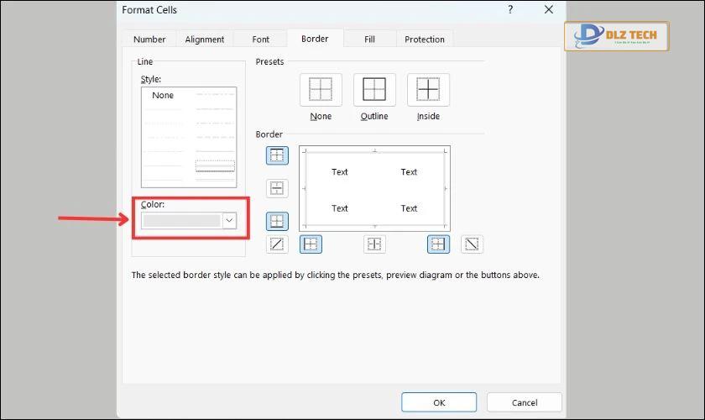The width and height of the screenshot is (705, 420).
Task: Toggle the top border button
Action: pos(277,155)
